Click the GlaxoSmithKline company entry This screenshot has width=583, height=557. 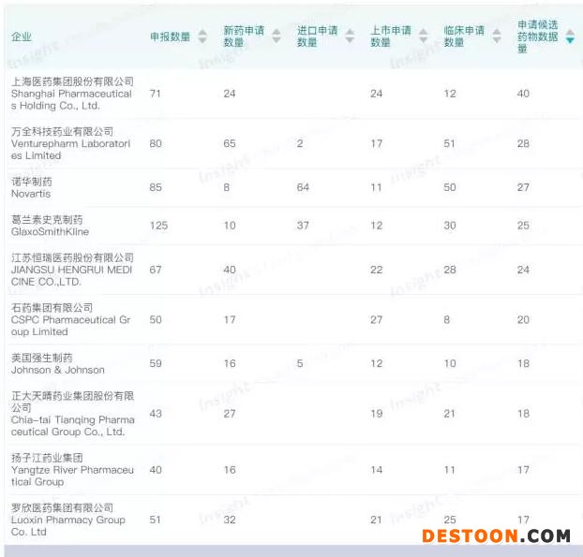point(50,226)
